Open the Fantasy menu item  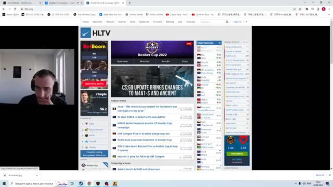coord(191,22)
